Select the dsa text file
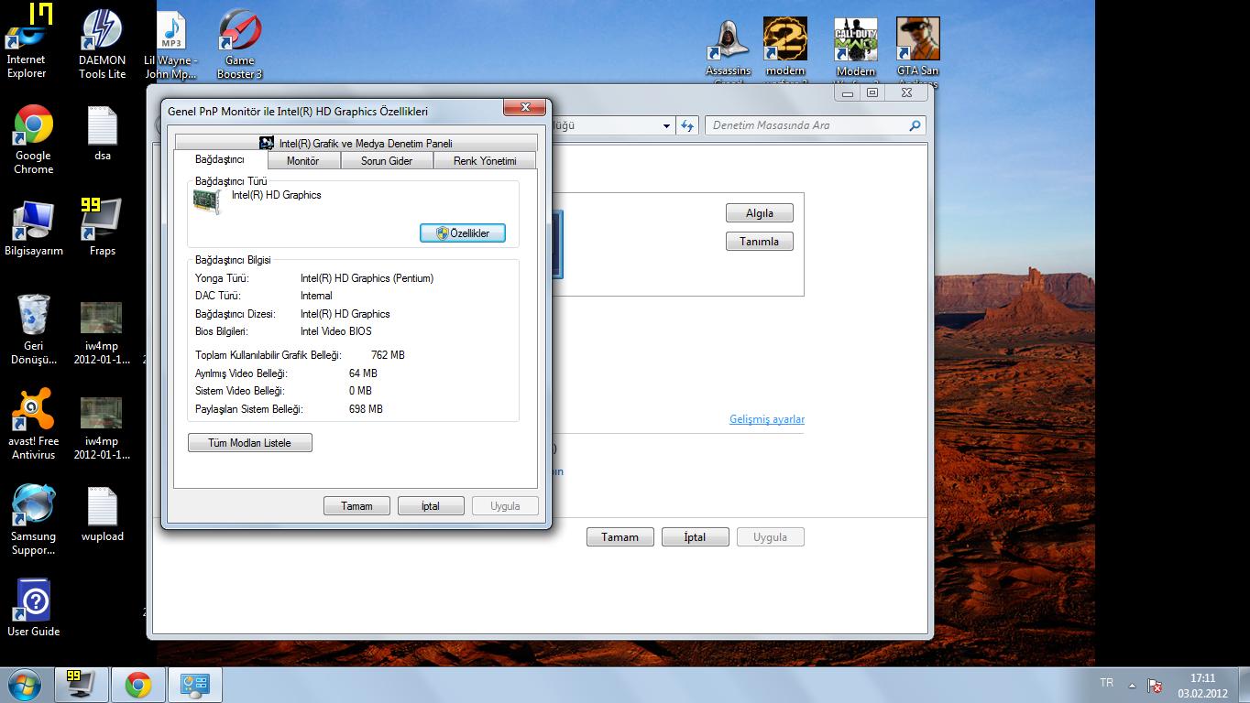1250x703 pixels. [102, 133]
